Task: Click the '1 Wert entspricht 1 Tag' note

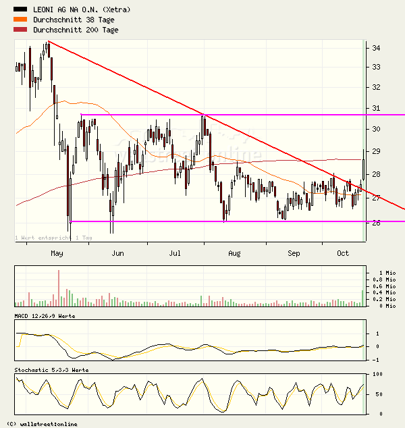Action: click(53, 238)
